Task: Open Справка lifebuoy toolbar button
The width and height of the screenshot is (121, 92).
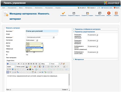Action: coord(116,14)
